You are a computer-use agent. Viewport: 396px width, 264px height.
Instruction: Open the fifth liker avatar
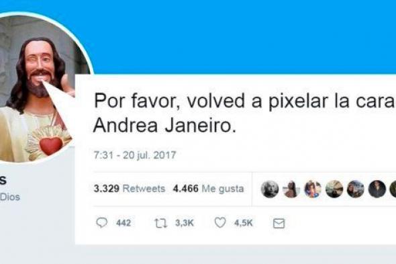point(355,189)
